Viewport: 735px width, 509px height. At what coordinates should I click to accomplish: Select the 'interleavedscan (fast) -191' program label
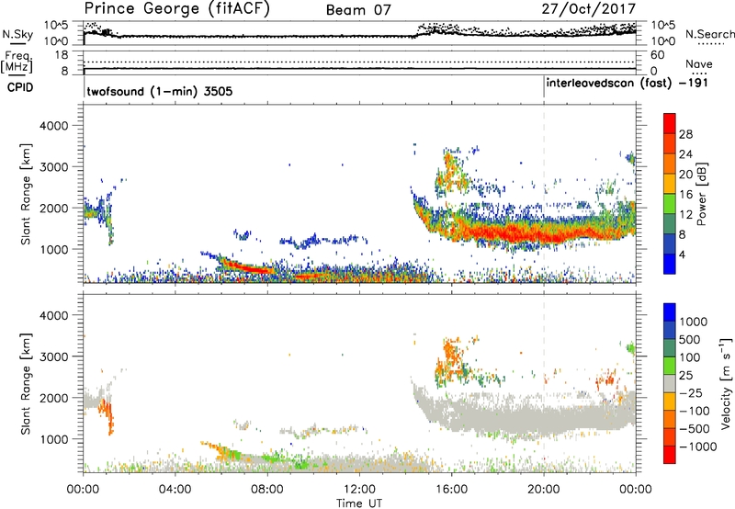(628, 84)
